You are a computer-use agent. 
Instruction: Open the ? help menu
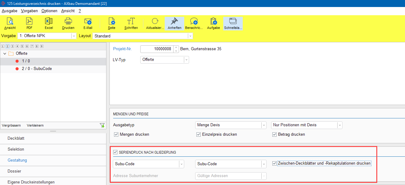coord(80,11)
